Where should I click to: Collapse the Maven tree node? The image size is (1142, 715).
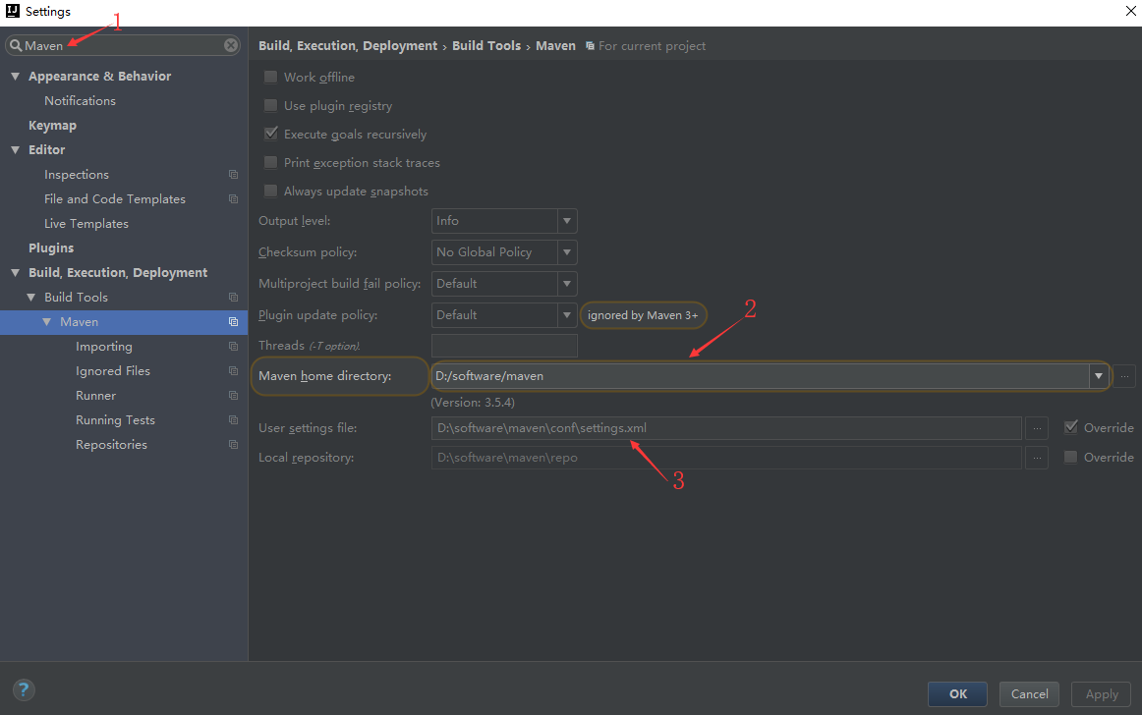pos(47,322)
